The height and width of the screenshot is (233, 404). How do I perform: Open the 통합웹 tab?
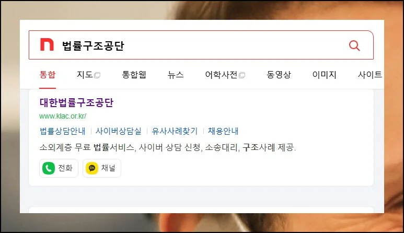134,75
